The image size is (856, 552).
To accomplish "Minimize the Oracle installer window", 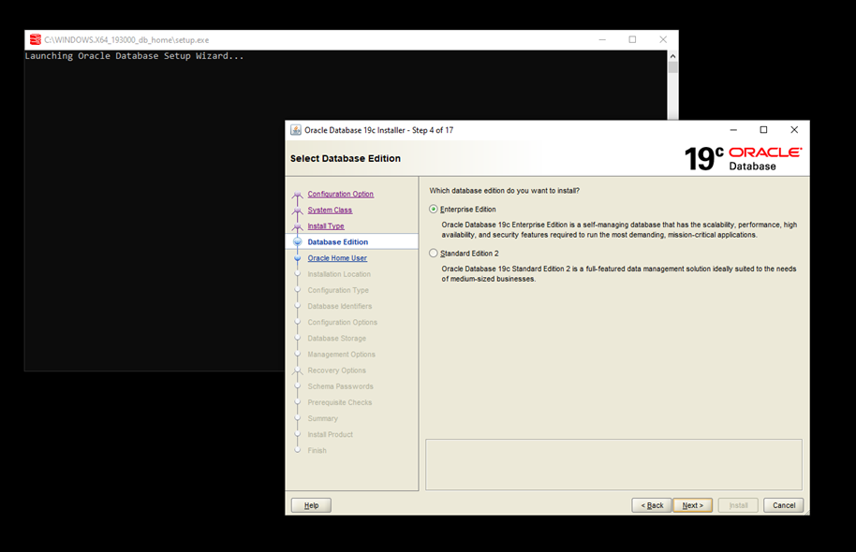I will (733, 130).
